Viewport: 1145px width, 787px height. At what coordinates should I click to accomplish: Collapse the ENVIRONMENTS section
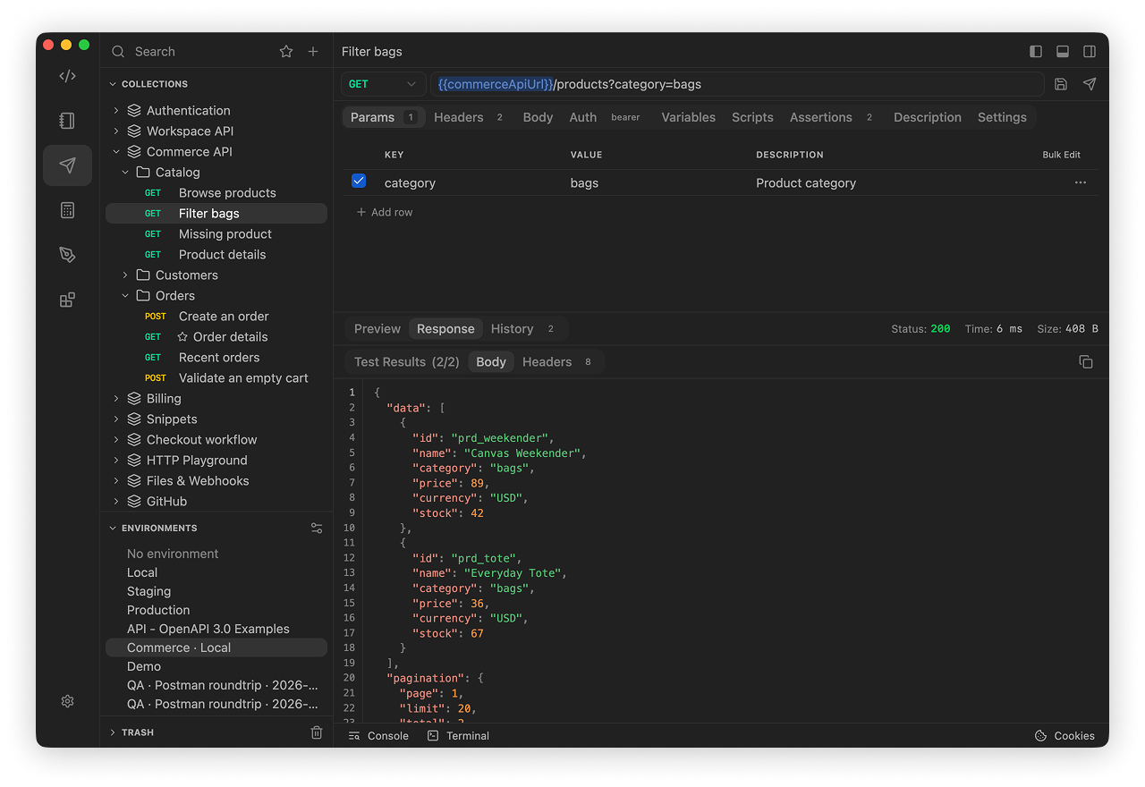click(113, 529)
